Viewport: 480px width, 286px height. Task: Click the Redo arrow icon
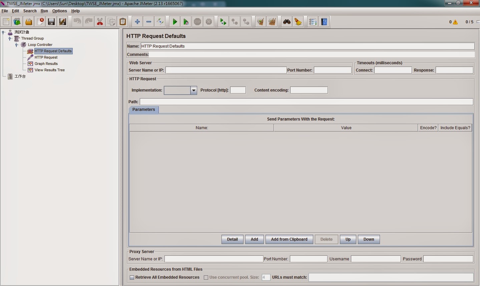click(89, 22)
